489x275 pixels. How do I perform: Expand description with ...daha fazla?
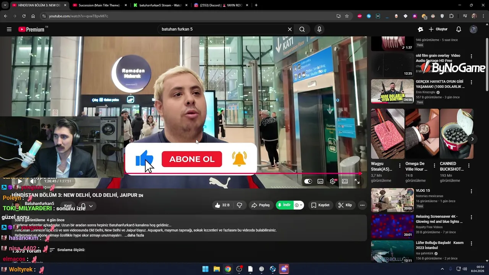(134, 235)
